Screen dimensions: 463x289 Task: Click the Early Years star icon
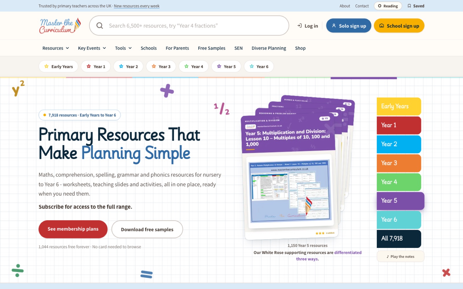(x=46, y=66)
